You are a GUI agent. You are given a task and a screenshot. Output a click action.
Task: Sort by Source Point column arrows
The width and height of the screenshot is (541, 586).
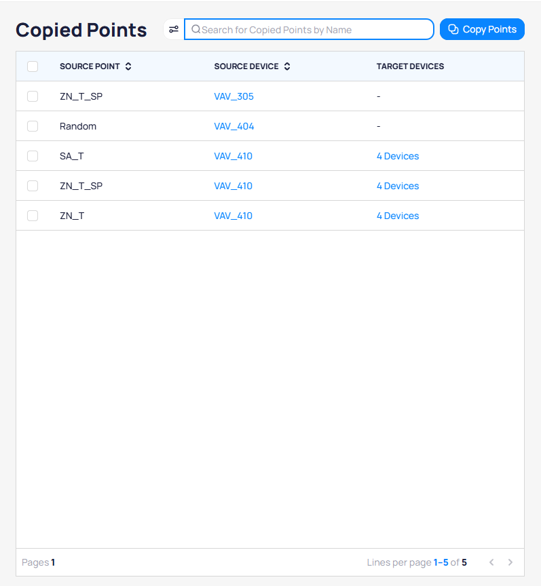tap(128, 66)
